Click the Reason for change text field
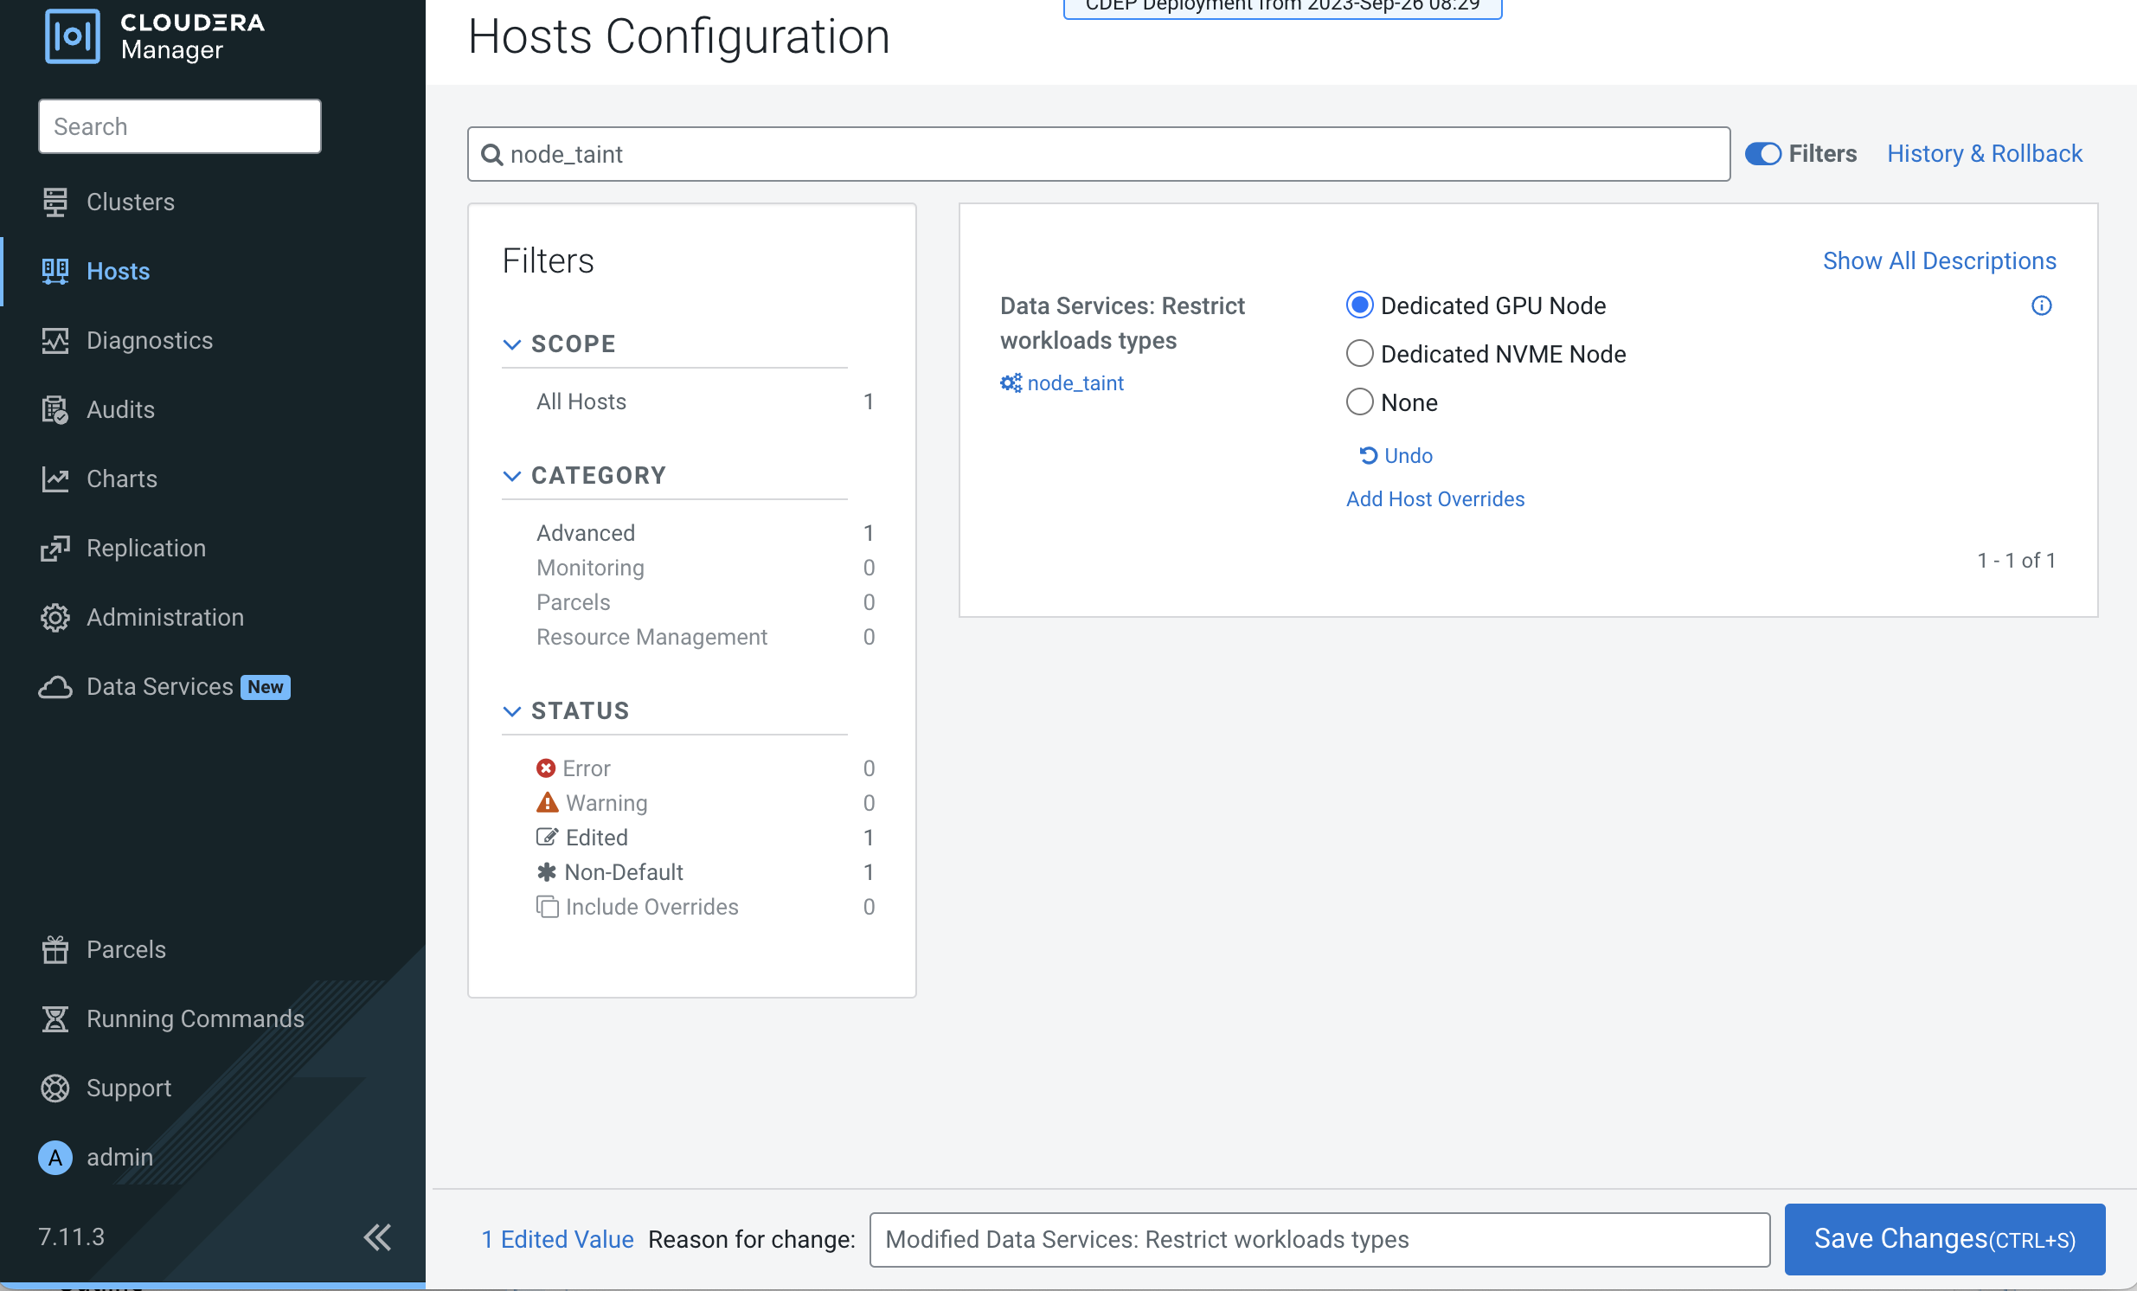This screenshot has width=2137, height=1291. click(1319, 1239)
